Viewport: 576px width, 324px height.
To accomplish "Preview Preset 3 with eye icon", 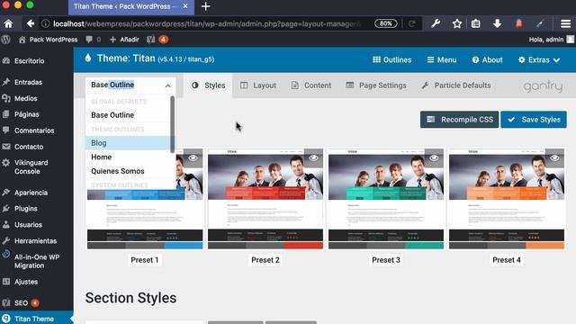I will [x=434, y=158].
